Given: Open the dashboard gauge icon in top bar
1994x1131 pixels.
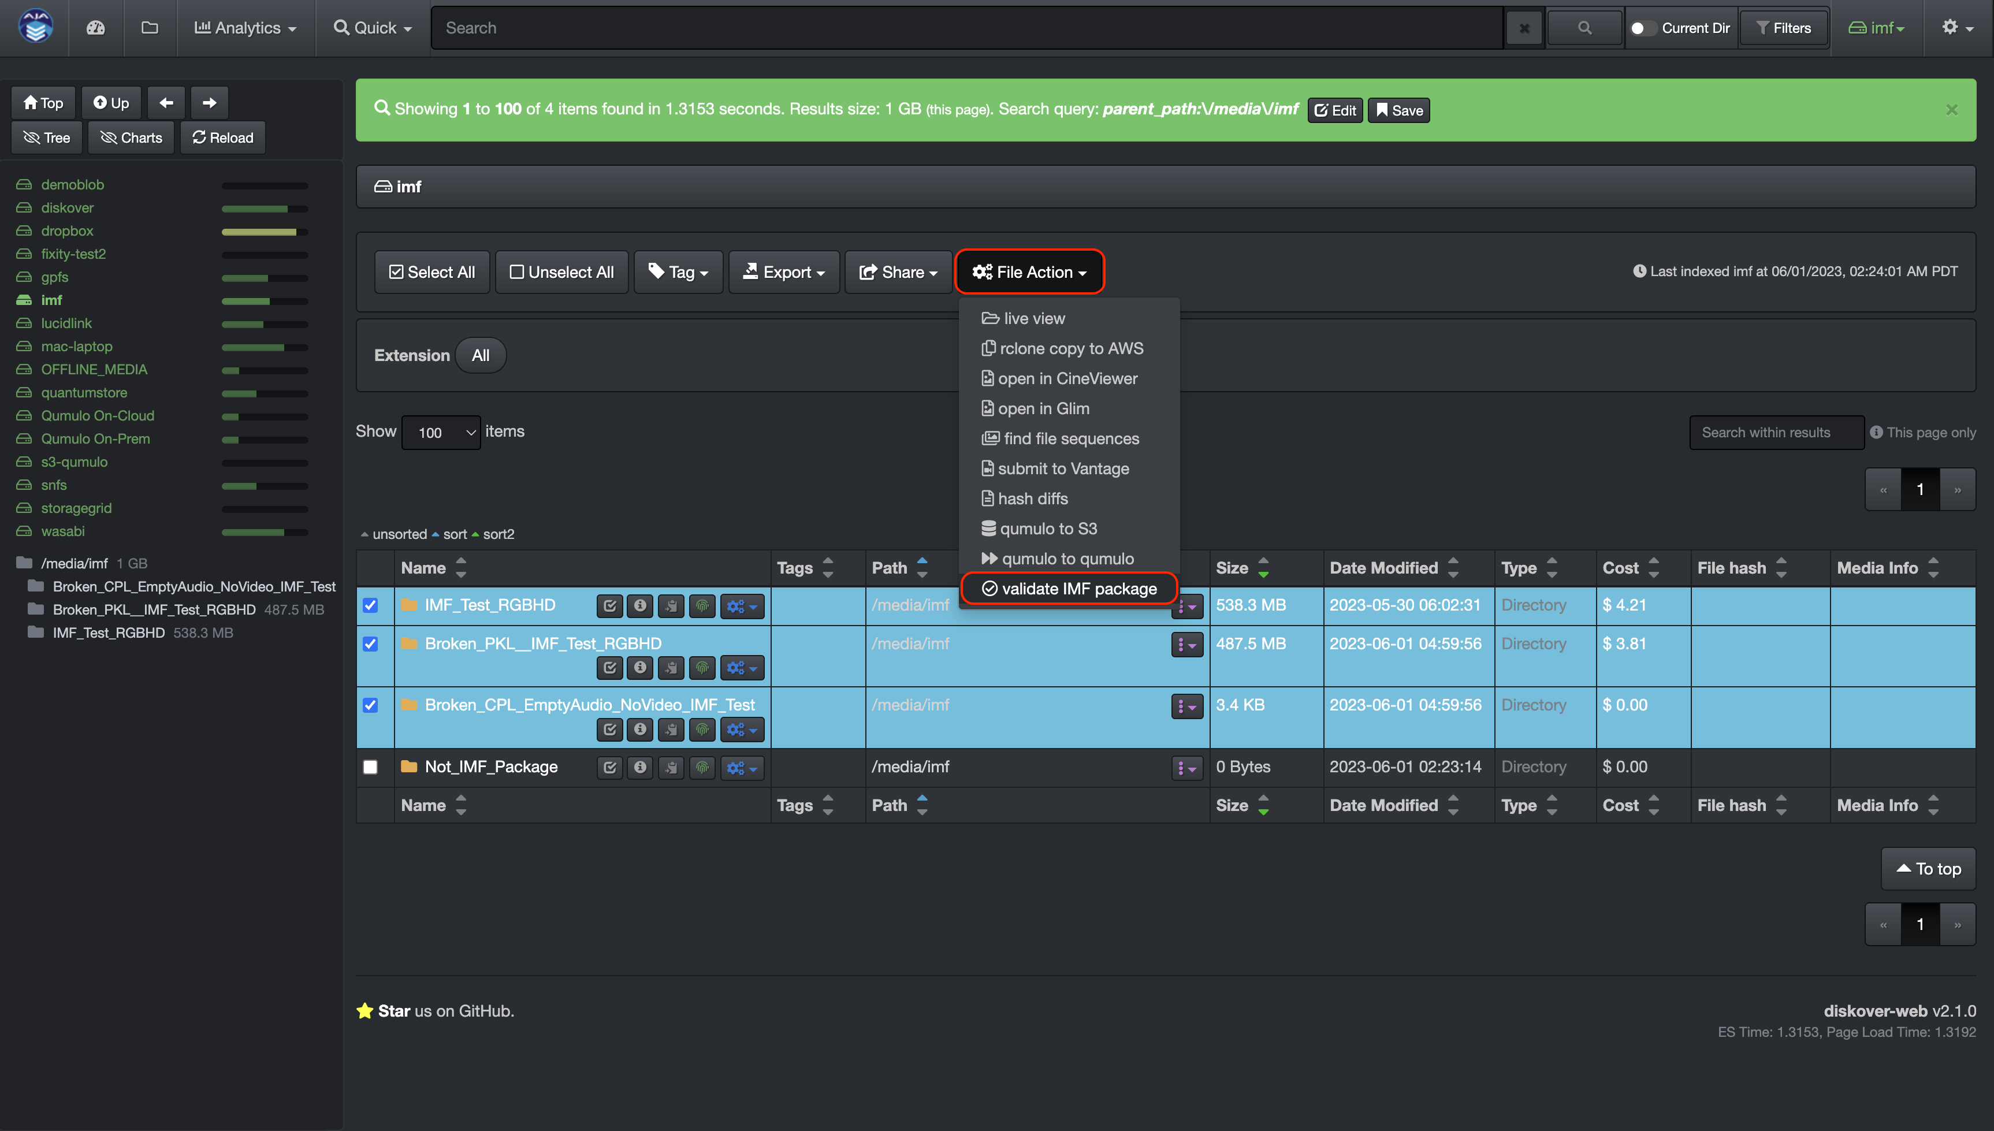Looking at the screenshot, I should tap(95, 27).
